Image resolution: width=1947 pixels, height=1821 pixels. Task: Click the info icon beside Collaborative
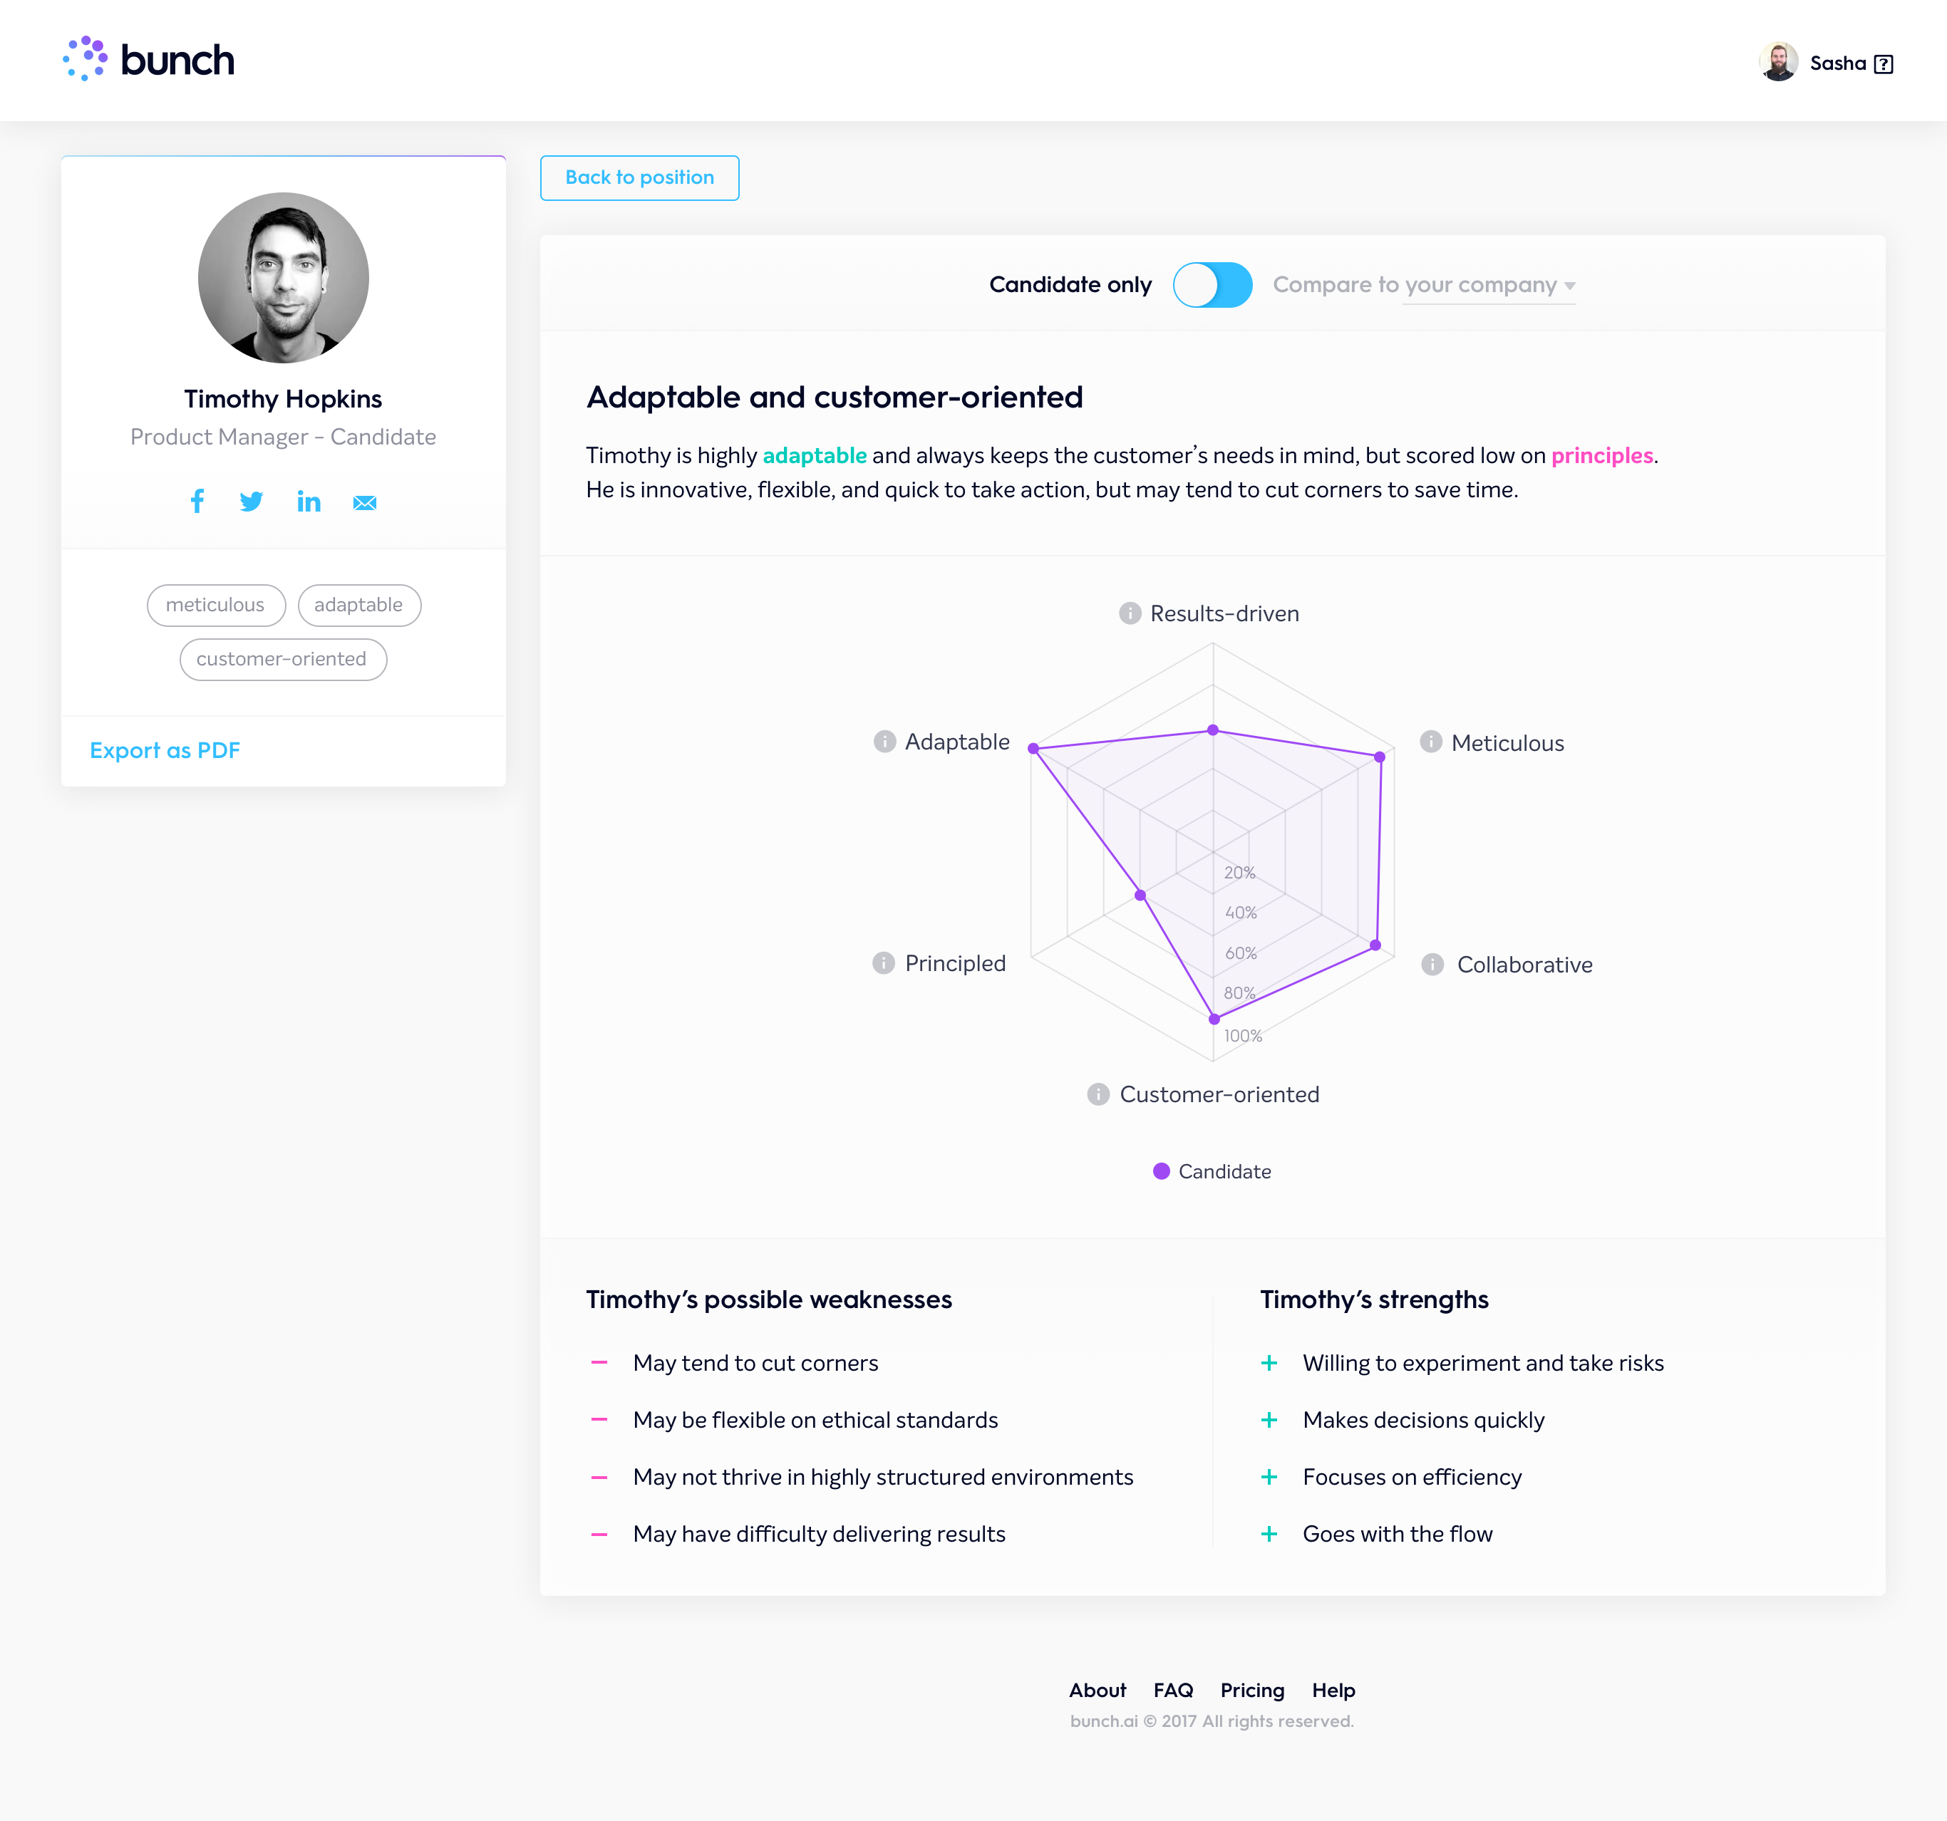pos(1432,965)
